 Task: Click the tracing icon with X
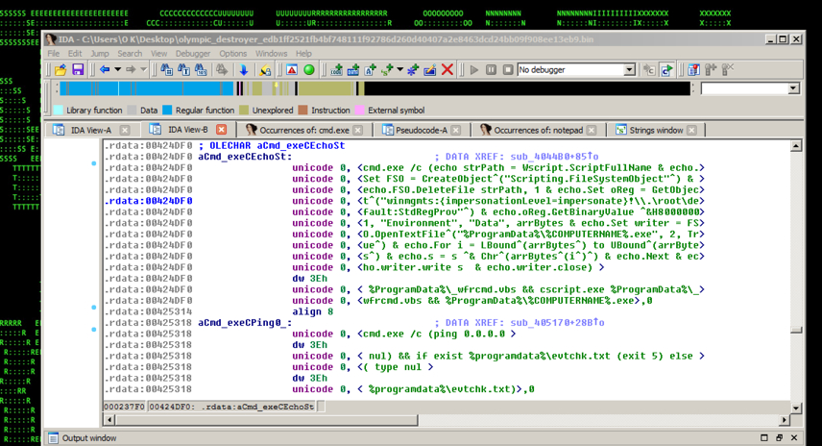tap(728, 70)
